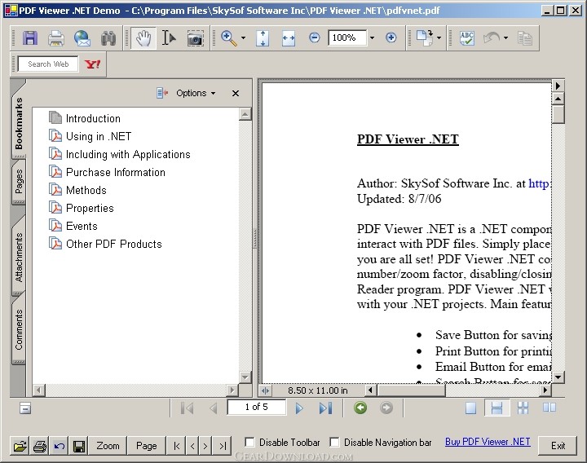Click the page number 1 of 5 field
Image resolution: width=587 pixels, height=463 pixels.
[257, 408]
